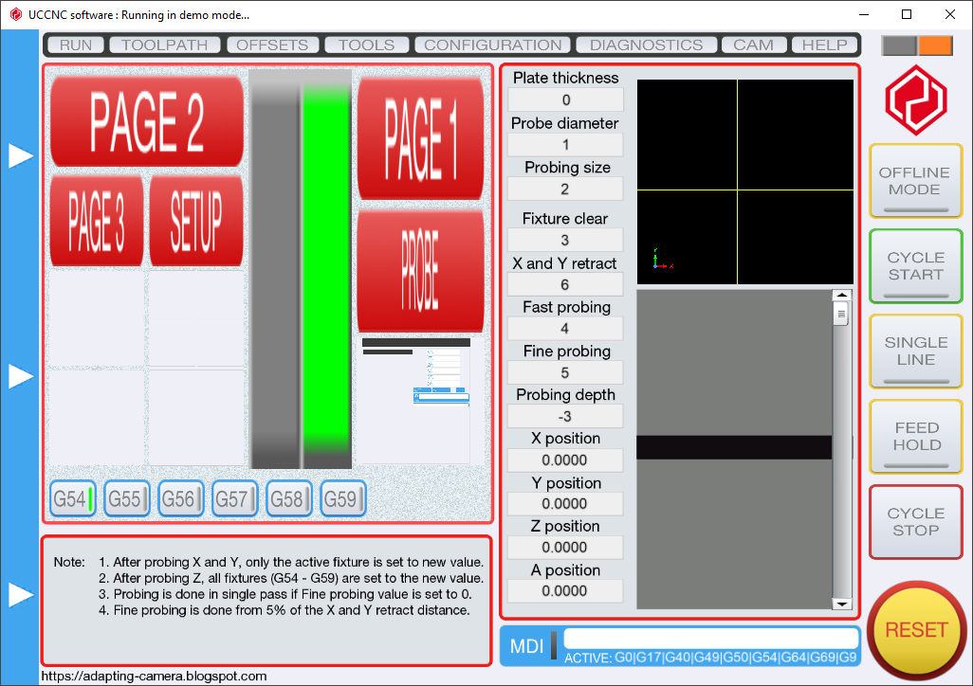The image size is (973, 686).
Task: Click the red UCCNC hexagon logo
Action: click(x=914, y=99)
